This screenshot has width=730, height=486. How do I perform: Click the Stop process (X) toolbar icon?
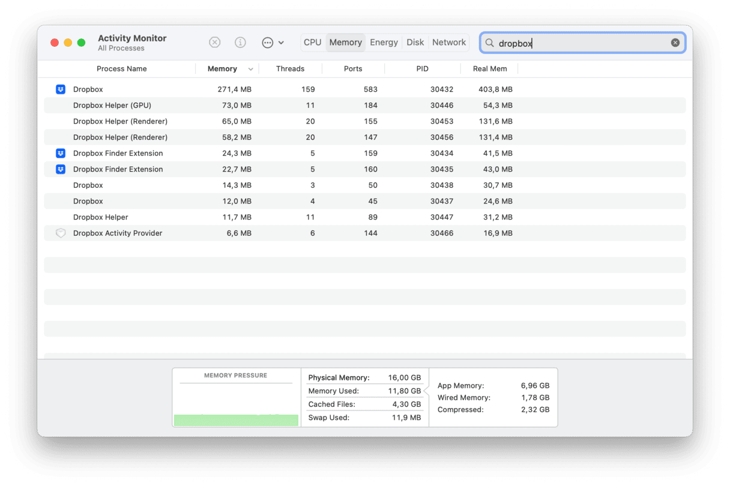[215, 43]
